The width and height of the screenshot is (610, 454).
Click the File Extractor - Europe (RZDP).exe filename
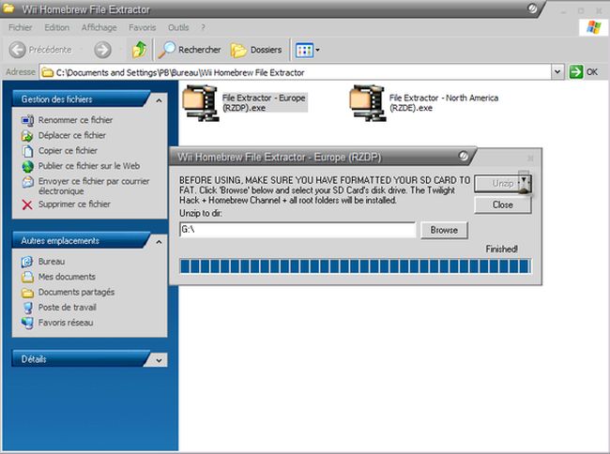click(264, 102)
